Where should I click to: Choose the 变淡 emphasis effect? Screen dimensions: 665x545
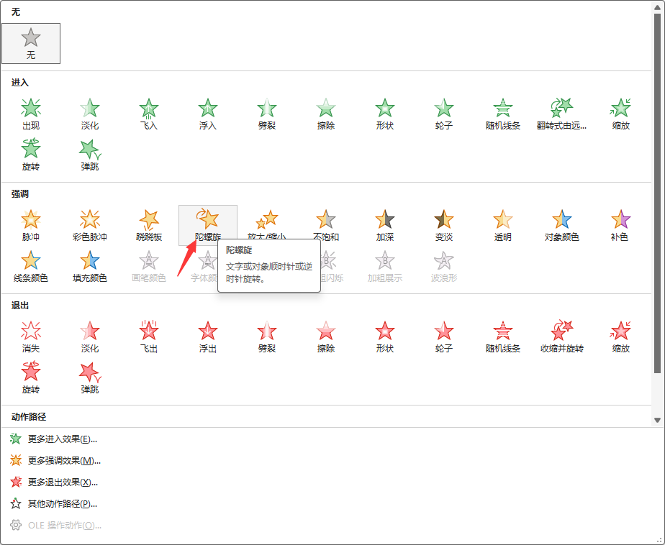click(x=443, y=226)
